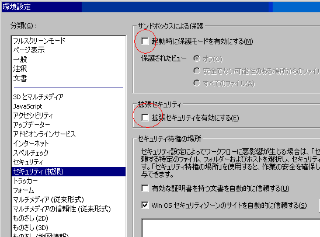
Task: Select ページ表示 category
Action: (x=68, y=50)
